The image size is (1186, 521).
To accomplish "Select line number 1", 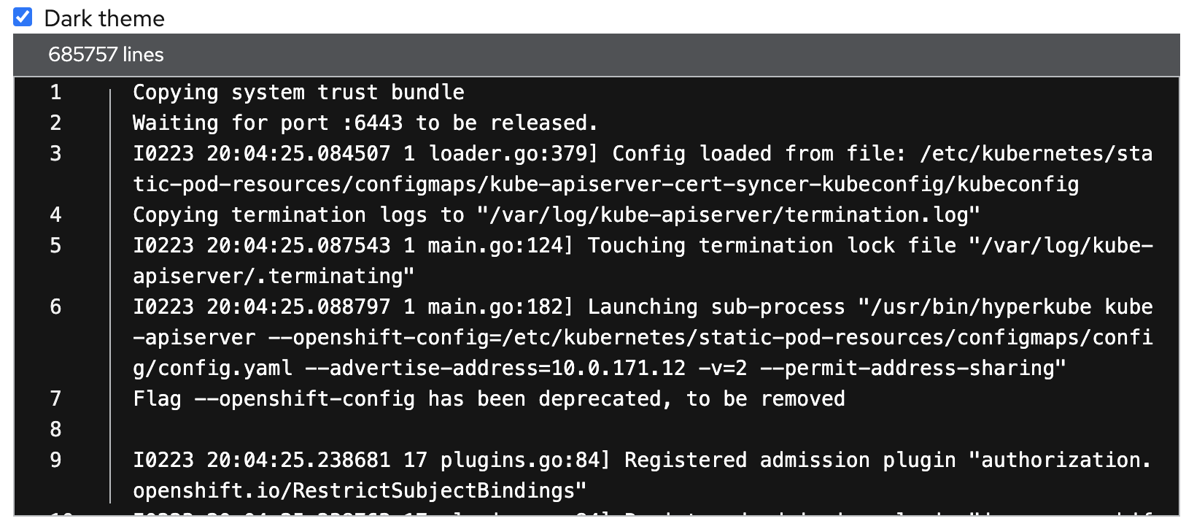I will [55, 93].
